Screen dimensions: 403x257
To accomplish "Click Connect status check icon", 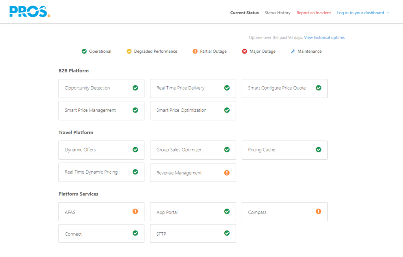I will [135, 233].
